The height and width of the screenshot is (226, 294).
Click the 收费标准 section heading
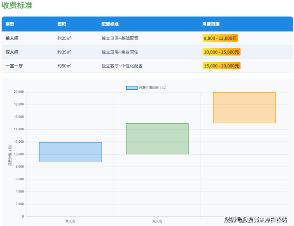pyautogui.click(x=17, y=6)
